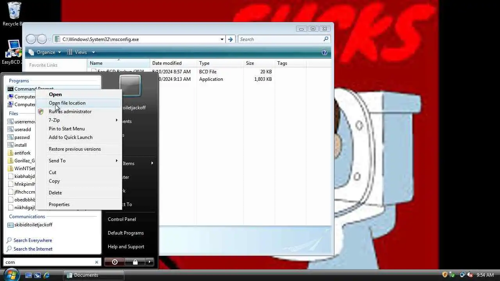This screenshot has width=500, height=281.
Task: Click the security shield tray icon
Action: tap(445, 275)
